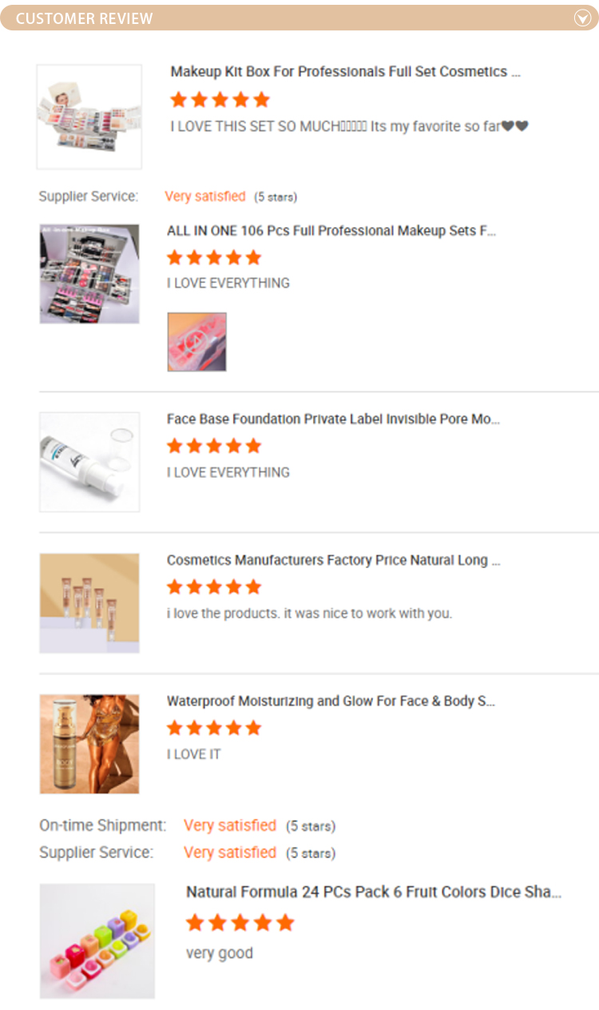Open the Makeup Kit Box product thumbnail
The height and width of the screenshot is (1010, 599).
pyautogui.click(x=89, y=116)
